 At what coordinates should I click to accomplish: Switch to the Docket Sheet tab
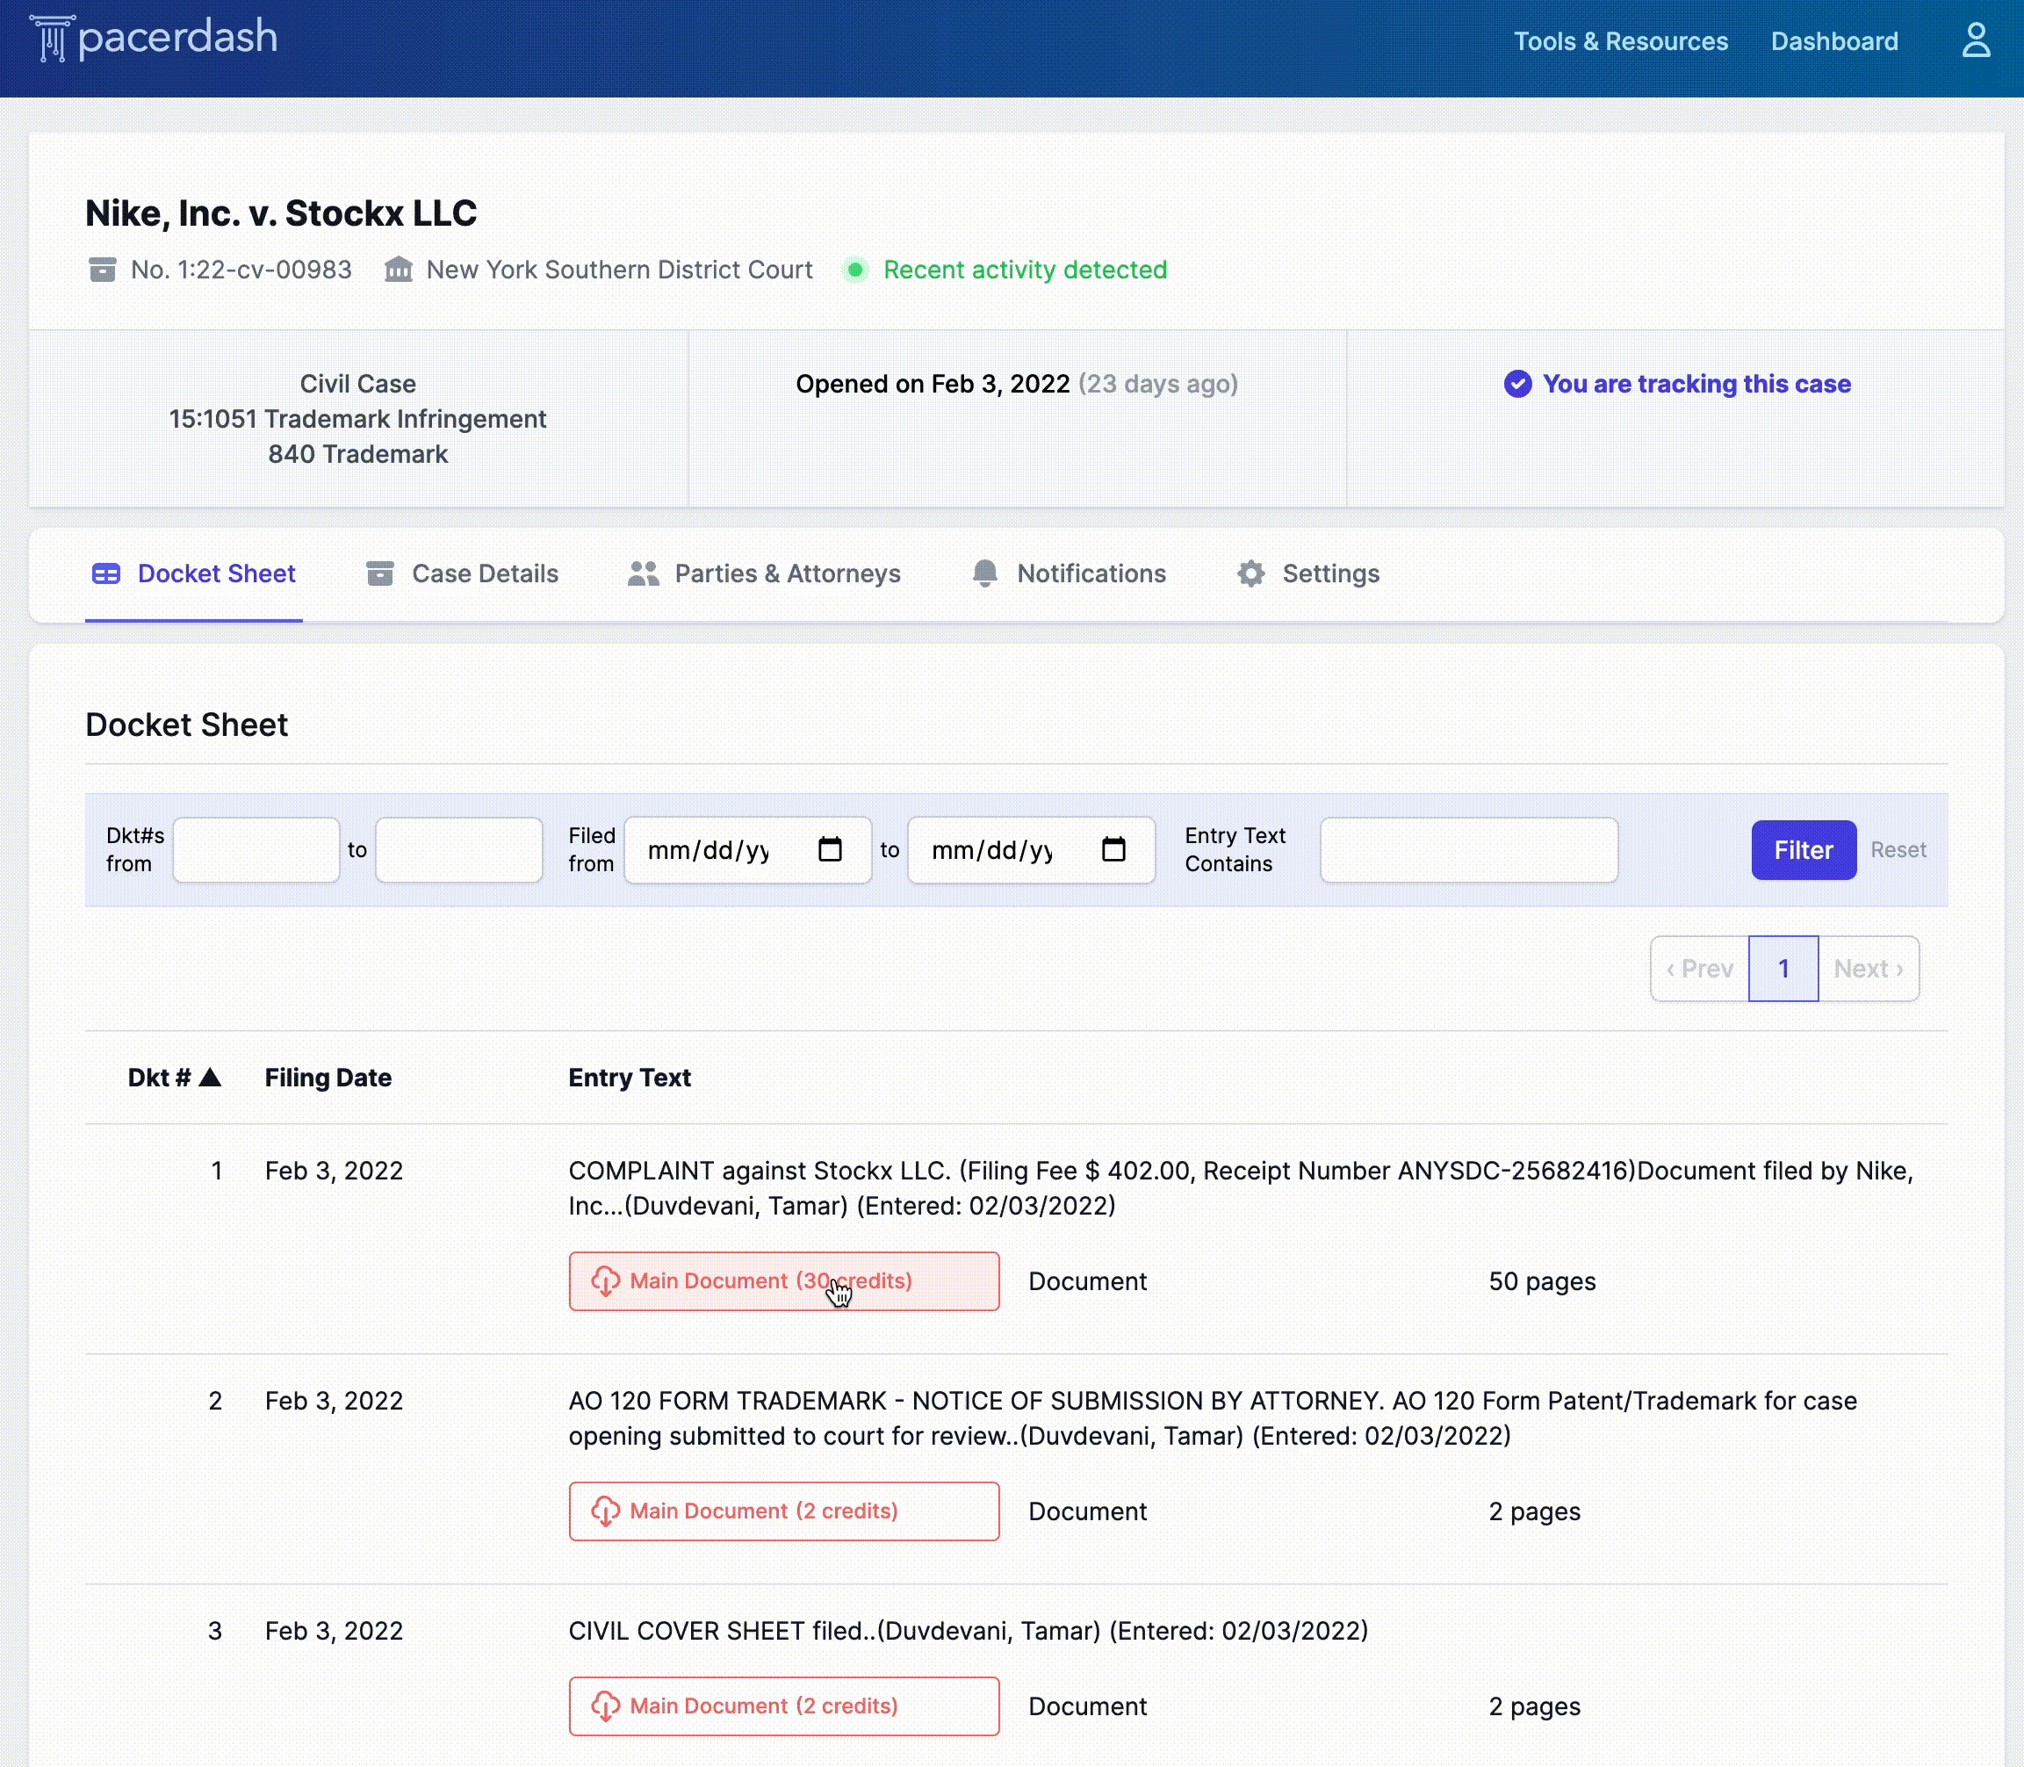tap(194, 573)
